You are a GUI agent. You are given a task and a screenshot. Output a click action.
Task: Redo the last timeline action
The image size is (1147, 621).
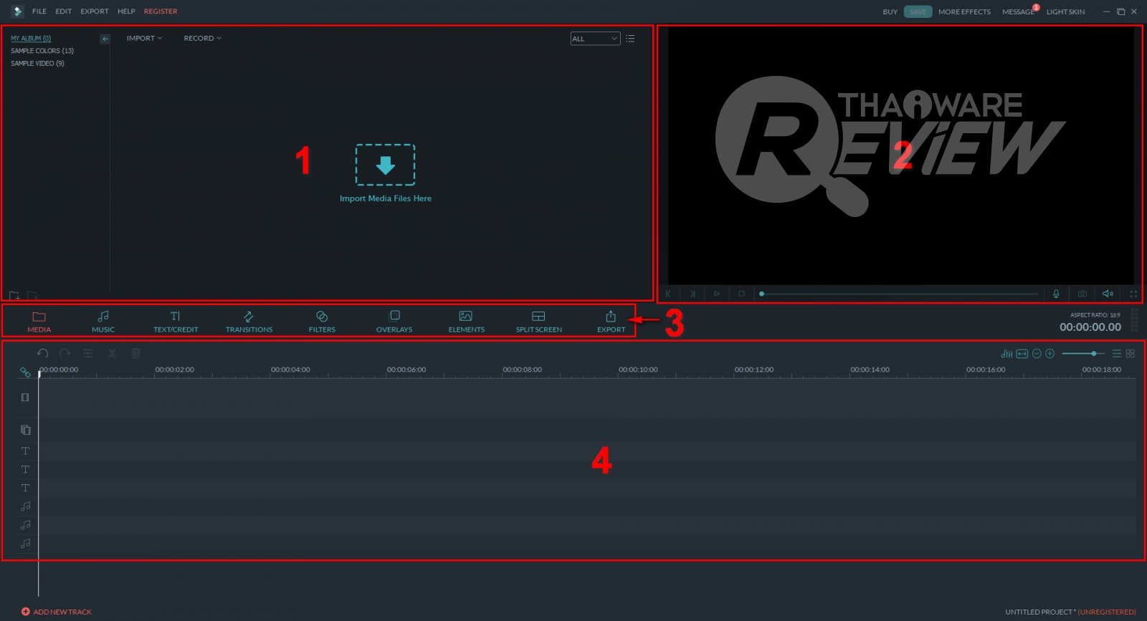click(x=65, y=353)
